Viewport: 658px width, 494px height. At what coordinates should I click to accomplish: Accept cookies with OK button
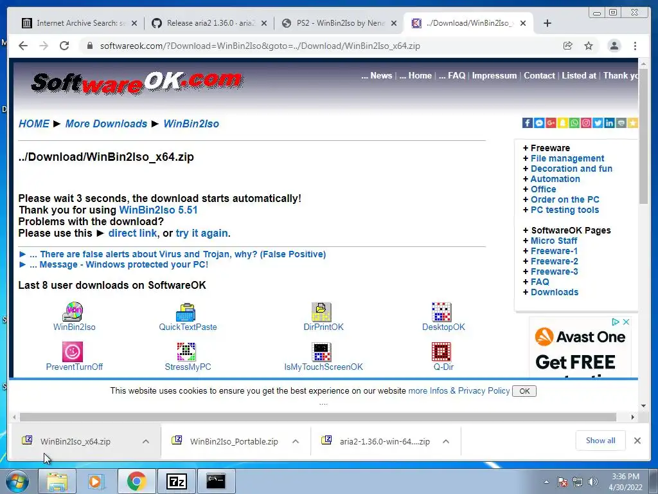tap(524, 391)
